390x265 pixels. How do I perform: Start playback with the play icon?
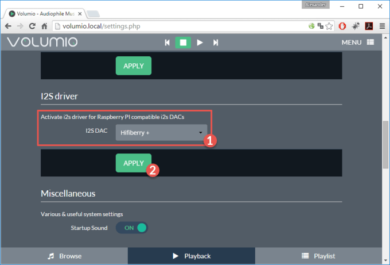coord(200,43)
